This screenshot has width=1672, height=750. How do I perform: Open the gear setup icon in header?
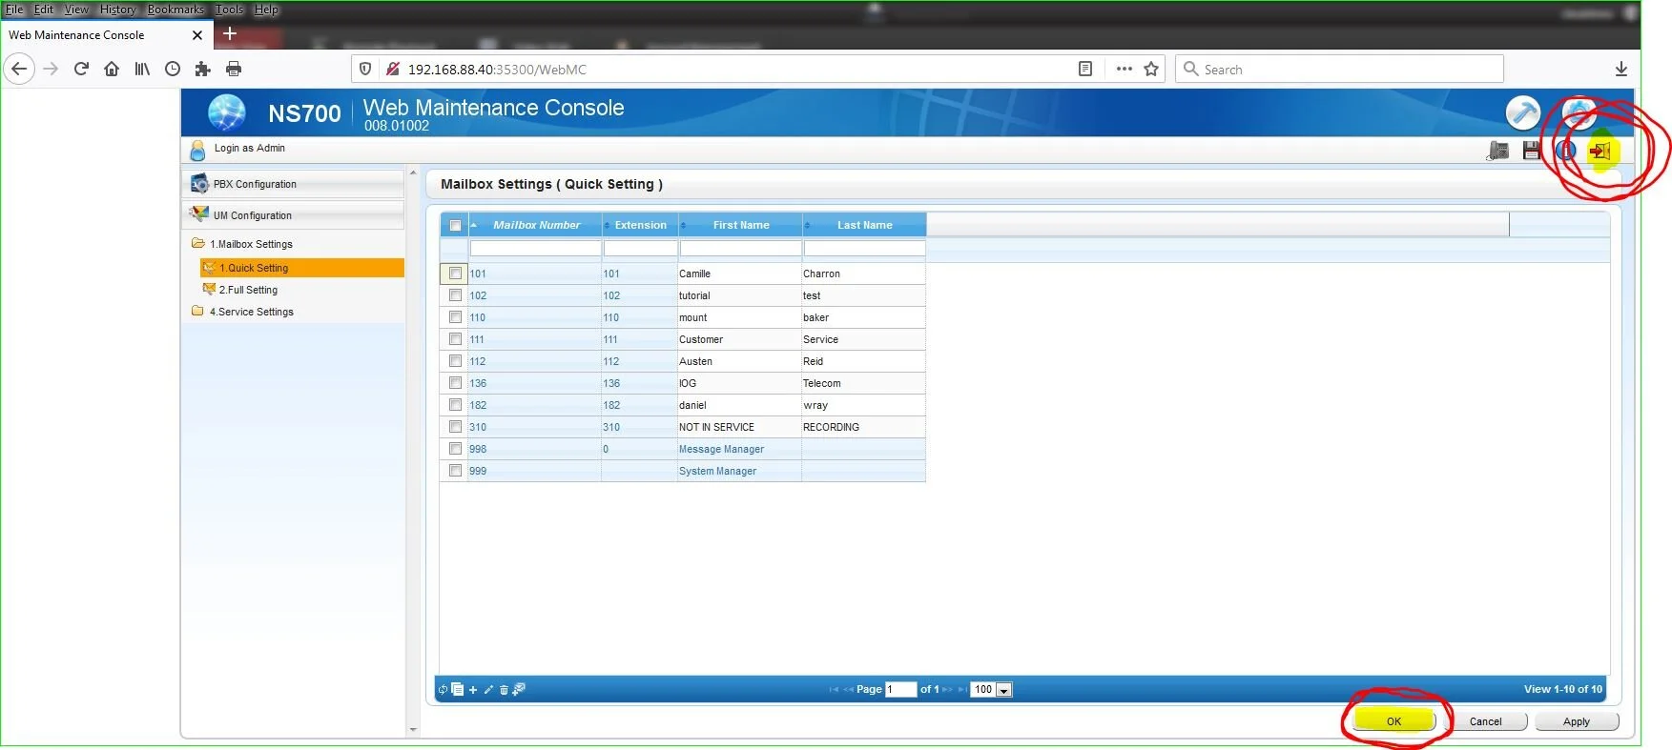click(x=1579, y=112)
